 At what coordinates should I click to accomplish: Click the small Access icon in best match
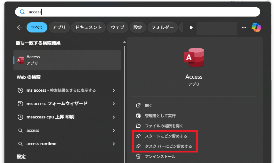click(x=20, y=60)
